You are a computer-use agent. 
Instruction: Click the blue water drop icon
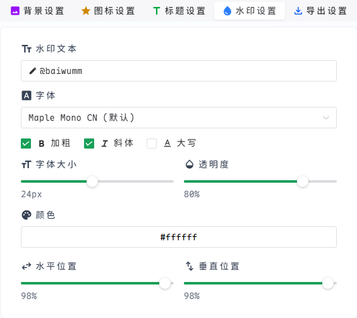pos(227,11)
